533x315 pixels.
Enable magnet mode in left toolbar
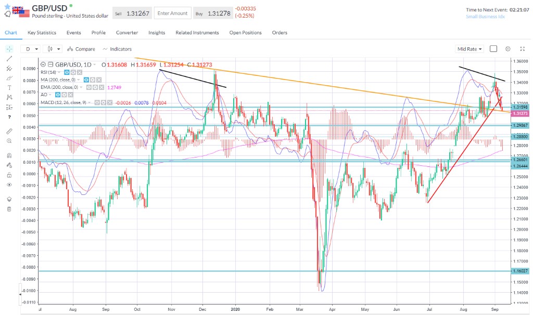pyautogui.click(x=9, y=155)
